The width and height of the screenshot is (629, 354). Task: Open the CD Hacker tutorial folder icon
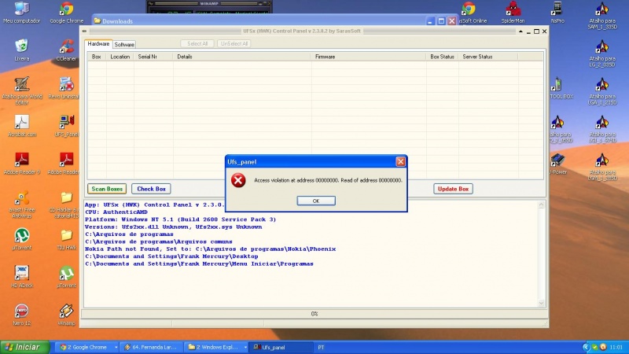(x=64, y=205)
